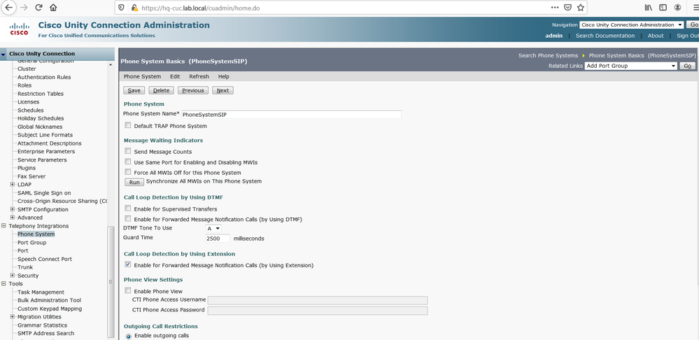Open Holiday Schedules tree item
The height and width of the screenshot is (340, 699).
click(41, 118)
